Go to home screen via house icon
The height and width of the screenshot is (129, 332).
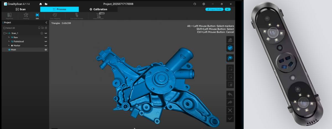coord(41,4)
